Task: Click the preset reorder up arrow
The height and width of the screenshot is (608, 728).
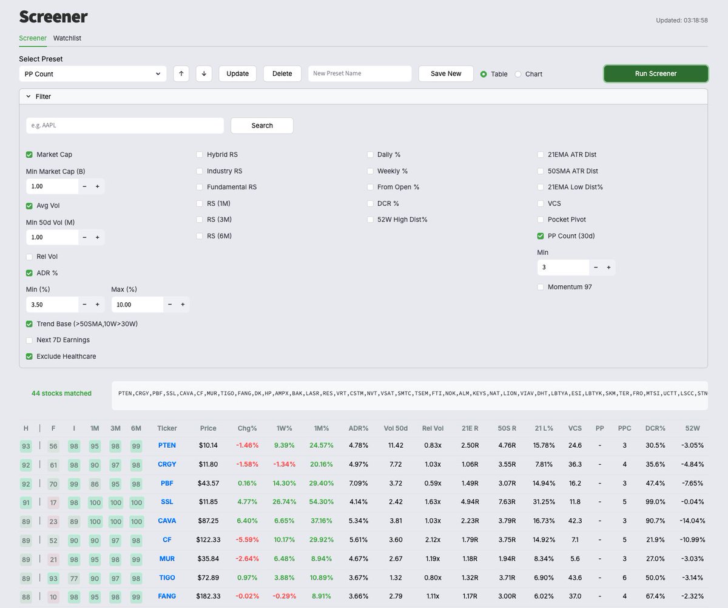Action: [180, 73]
